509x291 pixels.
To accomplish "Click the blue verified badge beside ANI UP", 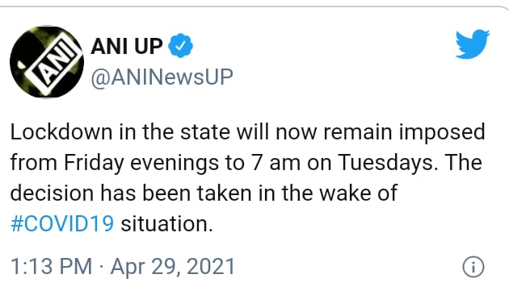I will 180,46.
